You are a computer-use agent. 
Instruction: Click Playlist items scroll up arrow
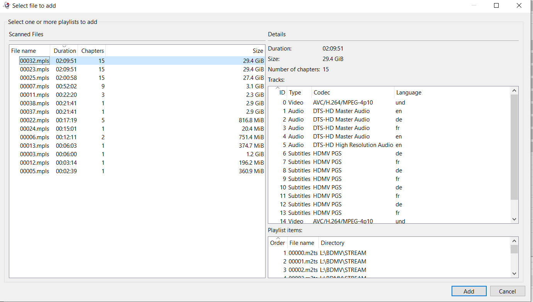point(514,241)
